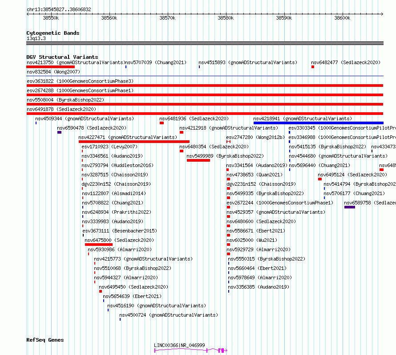Open variant nsv5707039 (Chuang2021)
This screenshot has width=396, height=355.
[x=156, y=62]
